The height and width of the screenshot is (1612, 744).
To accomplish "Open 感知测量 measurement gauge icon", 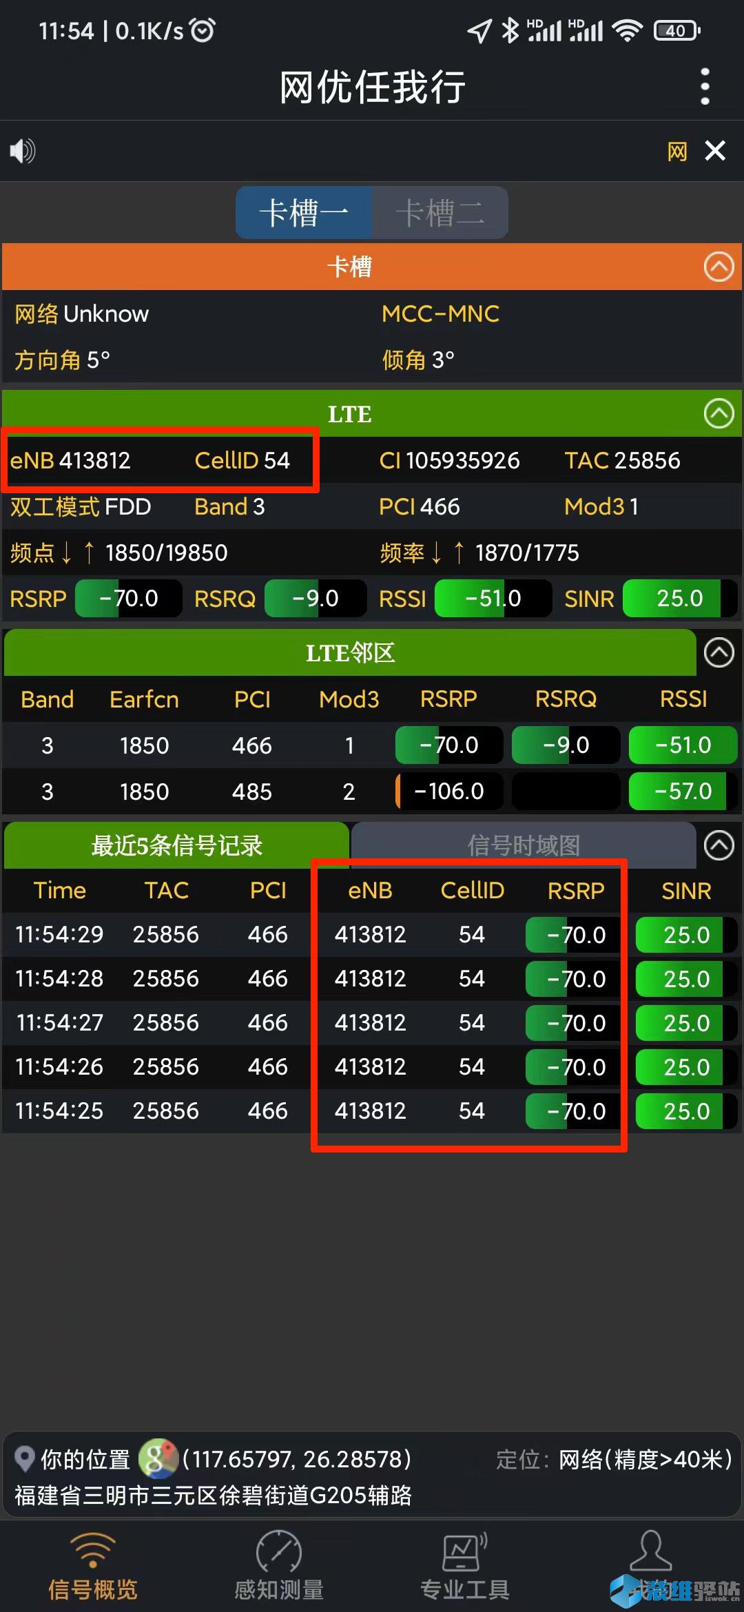I will pos(279,1565).
